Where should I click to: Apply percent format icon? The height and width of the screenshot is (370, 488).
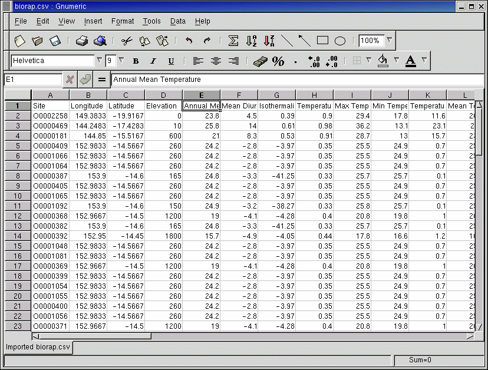point(278,61)
